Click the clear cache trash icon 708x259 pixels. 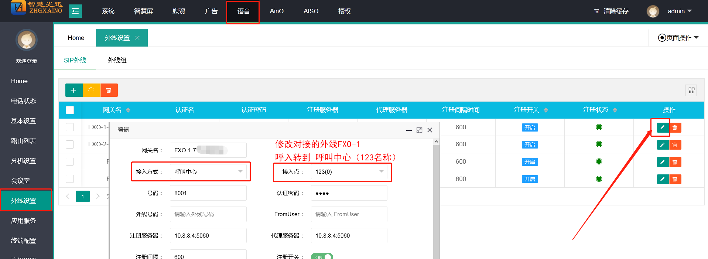point(596,11)
